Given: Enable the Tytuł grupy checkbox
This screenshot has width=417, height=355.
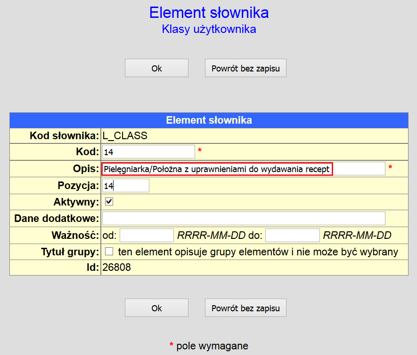Looking at the screenshot, I should pos(109,251).
